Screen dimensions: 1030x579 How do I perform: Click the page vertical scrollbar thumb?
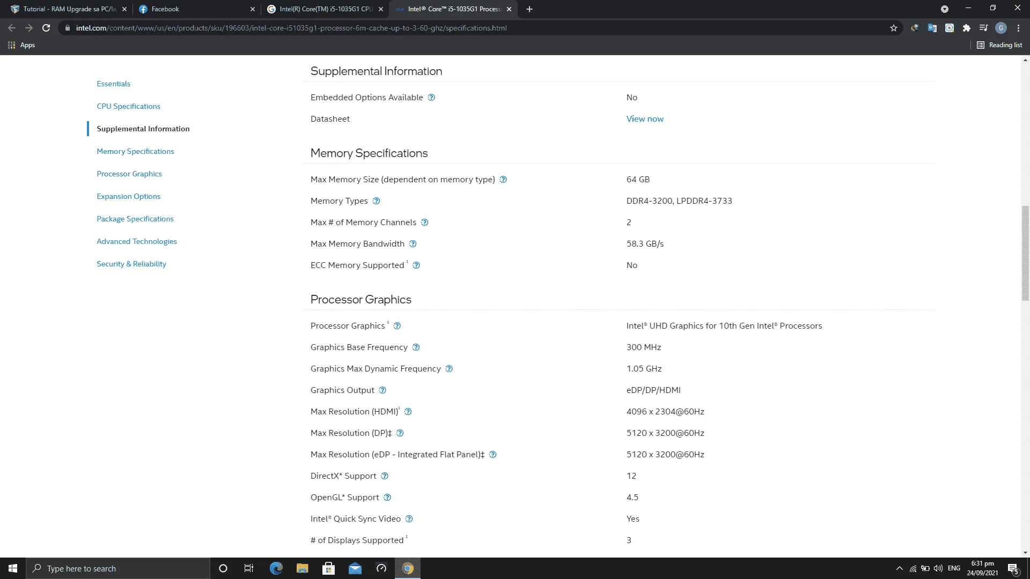pyautogui.click(x=1025, y=253)
